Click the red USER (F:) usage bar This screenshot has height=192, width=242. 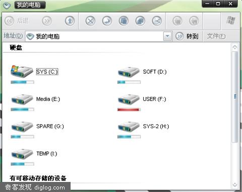pyautogui.click(x=129, y=110)
